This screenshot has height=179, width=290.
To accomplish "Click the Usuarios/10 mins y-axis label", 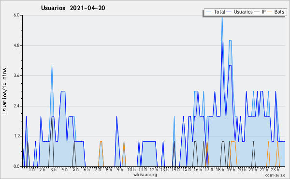I will coord(4,91).
